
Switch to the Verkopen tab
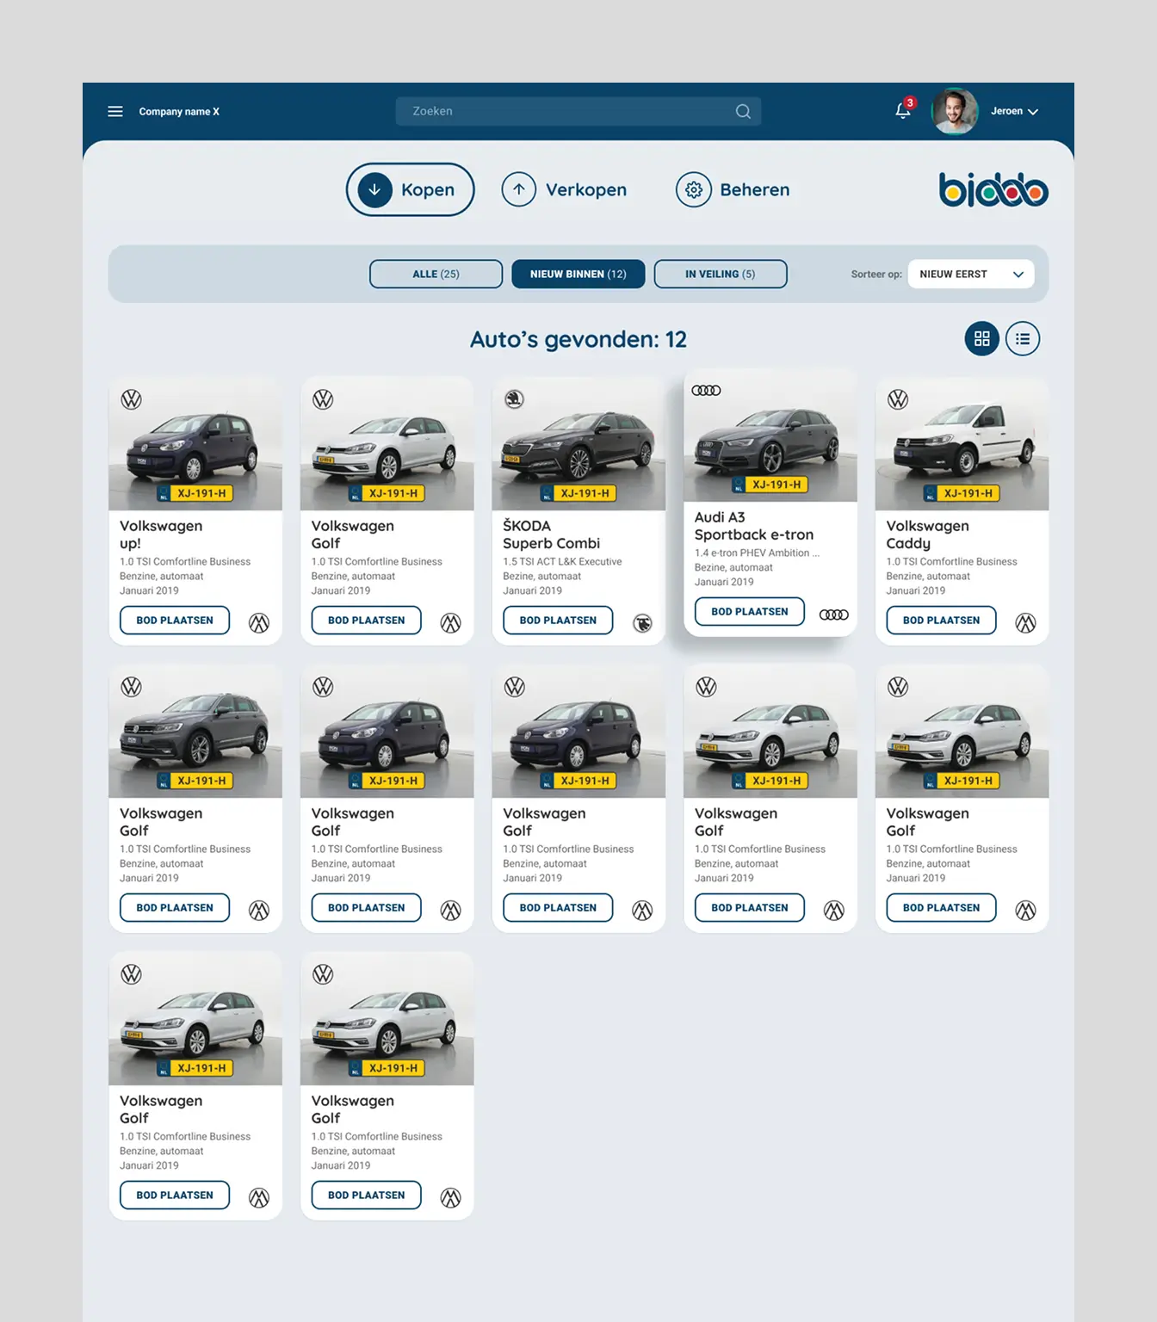point(565,189)
